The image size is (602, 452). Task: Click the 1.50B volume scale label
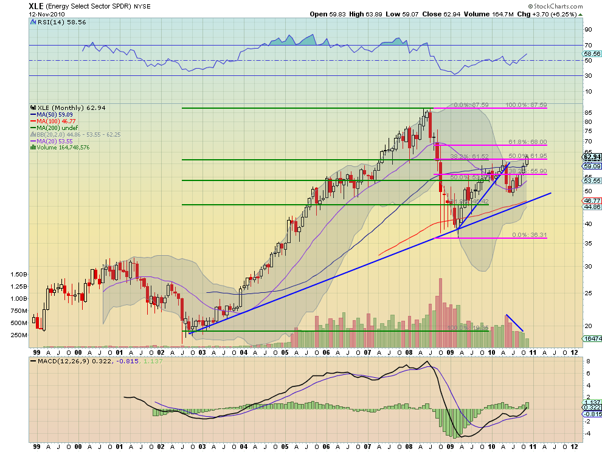point(19,275)
